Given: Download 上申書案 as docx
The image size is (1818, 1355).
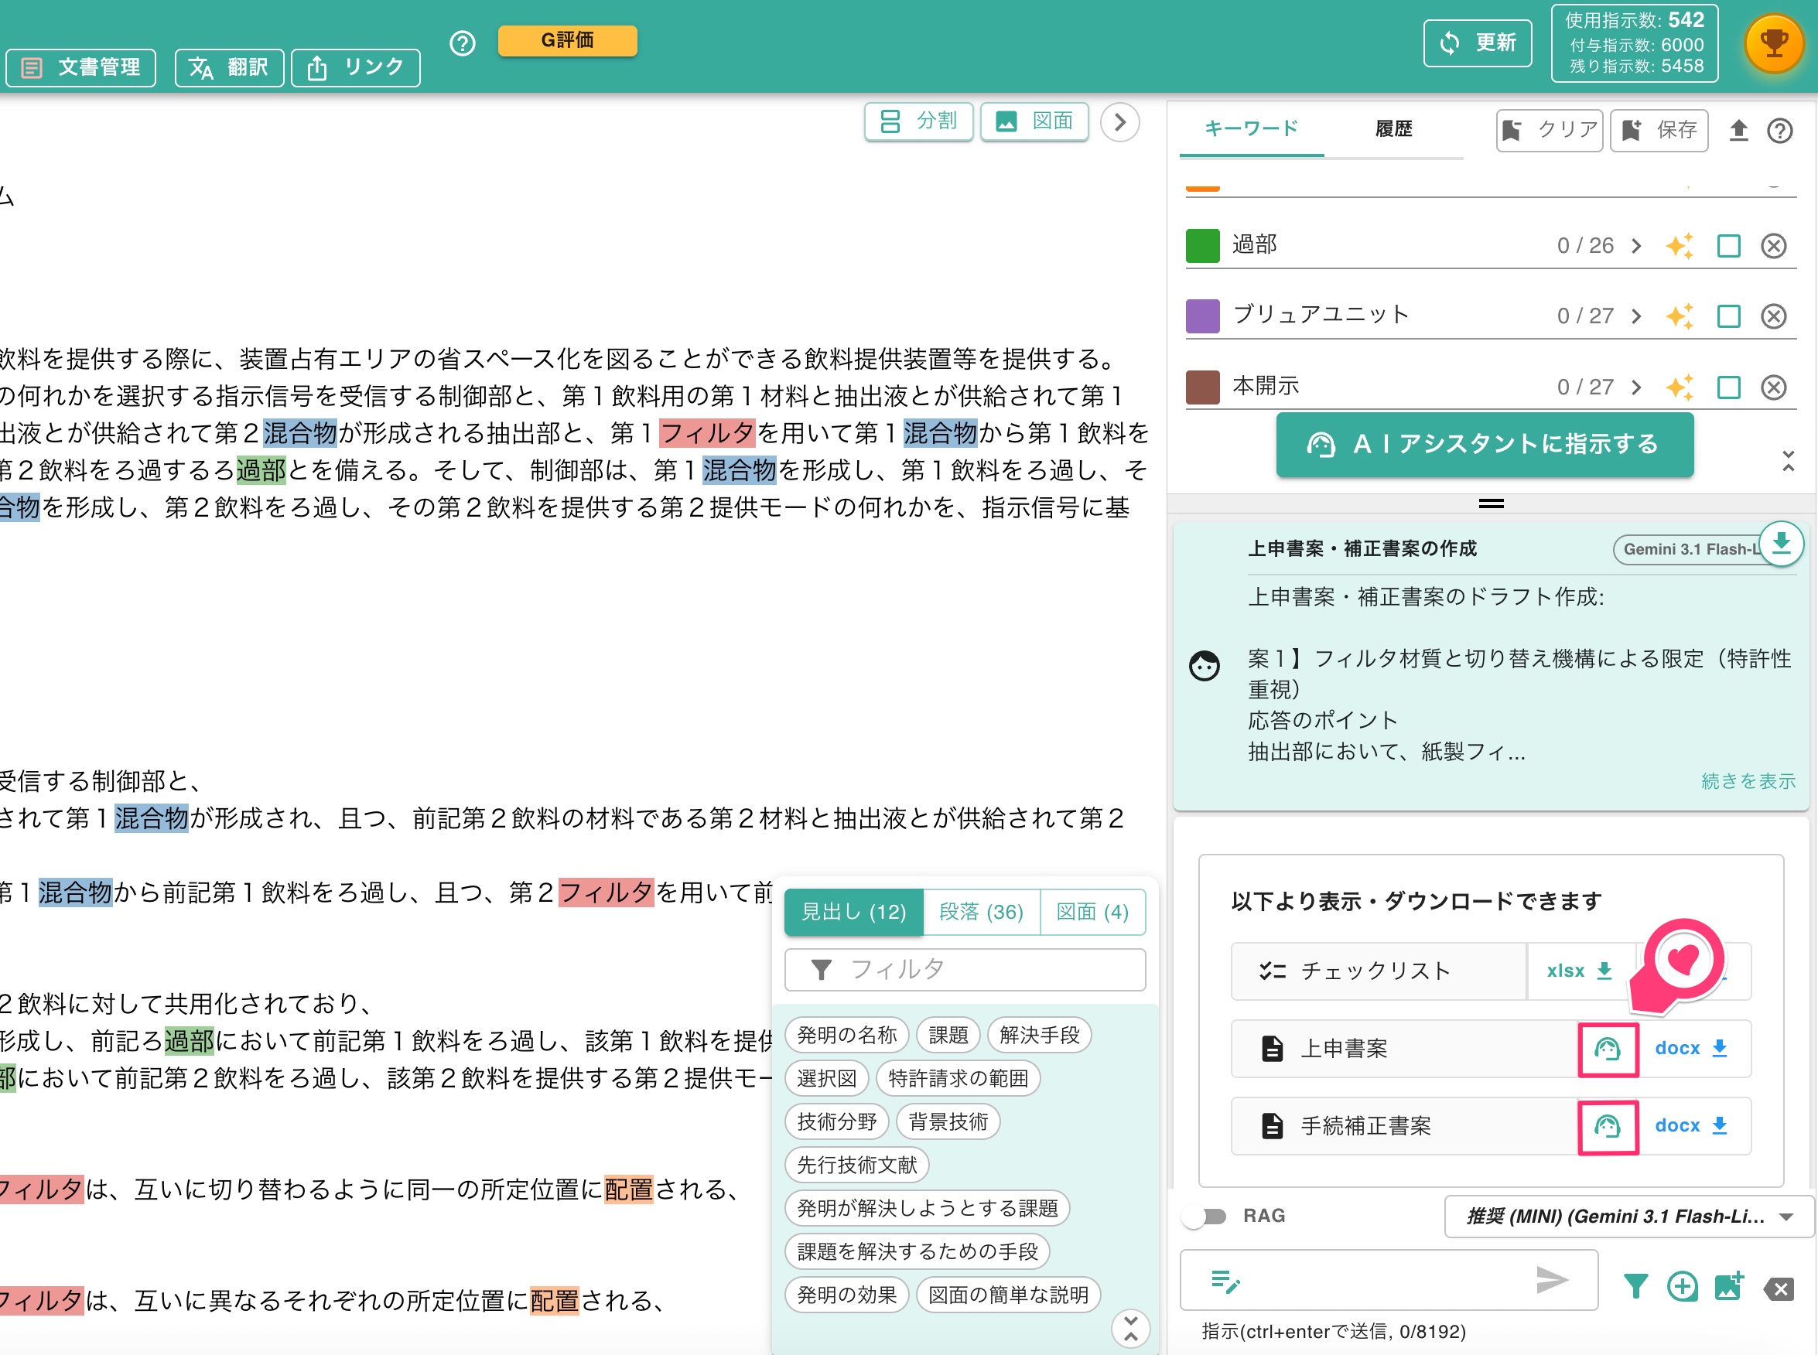Looking at the screenshot, I should point(1692,1049).
